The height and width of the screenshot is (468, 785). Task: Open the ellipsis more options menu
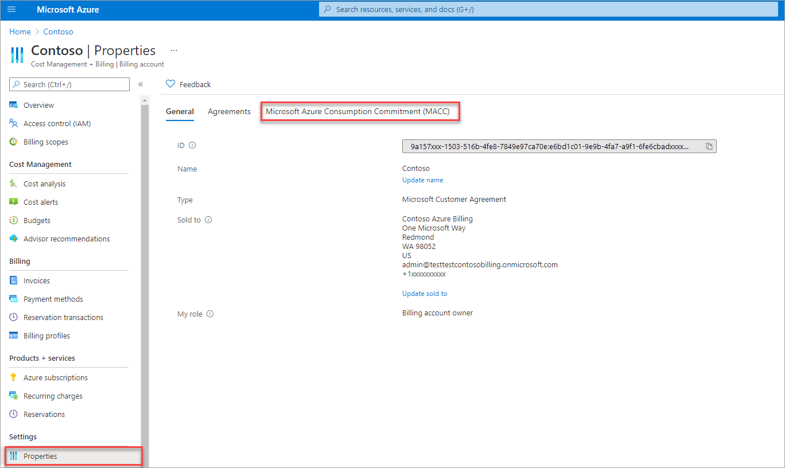click(x=174, y=50)
